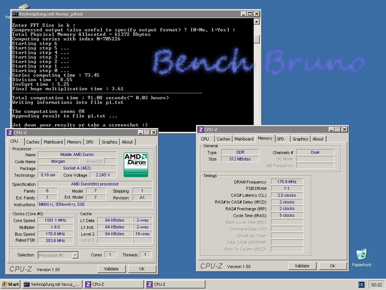This screenshot has width=386, height=290.
Task: Click the '16-way' Level 2 cache value
Action: 143,234
